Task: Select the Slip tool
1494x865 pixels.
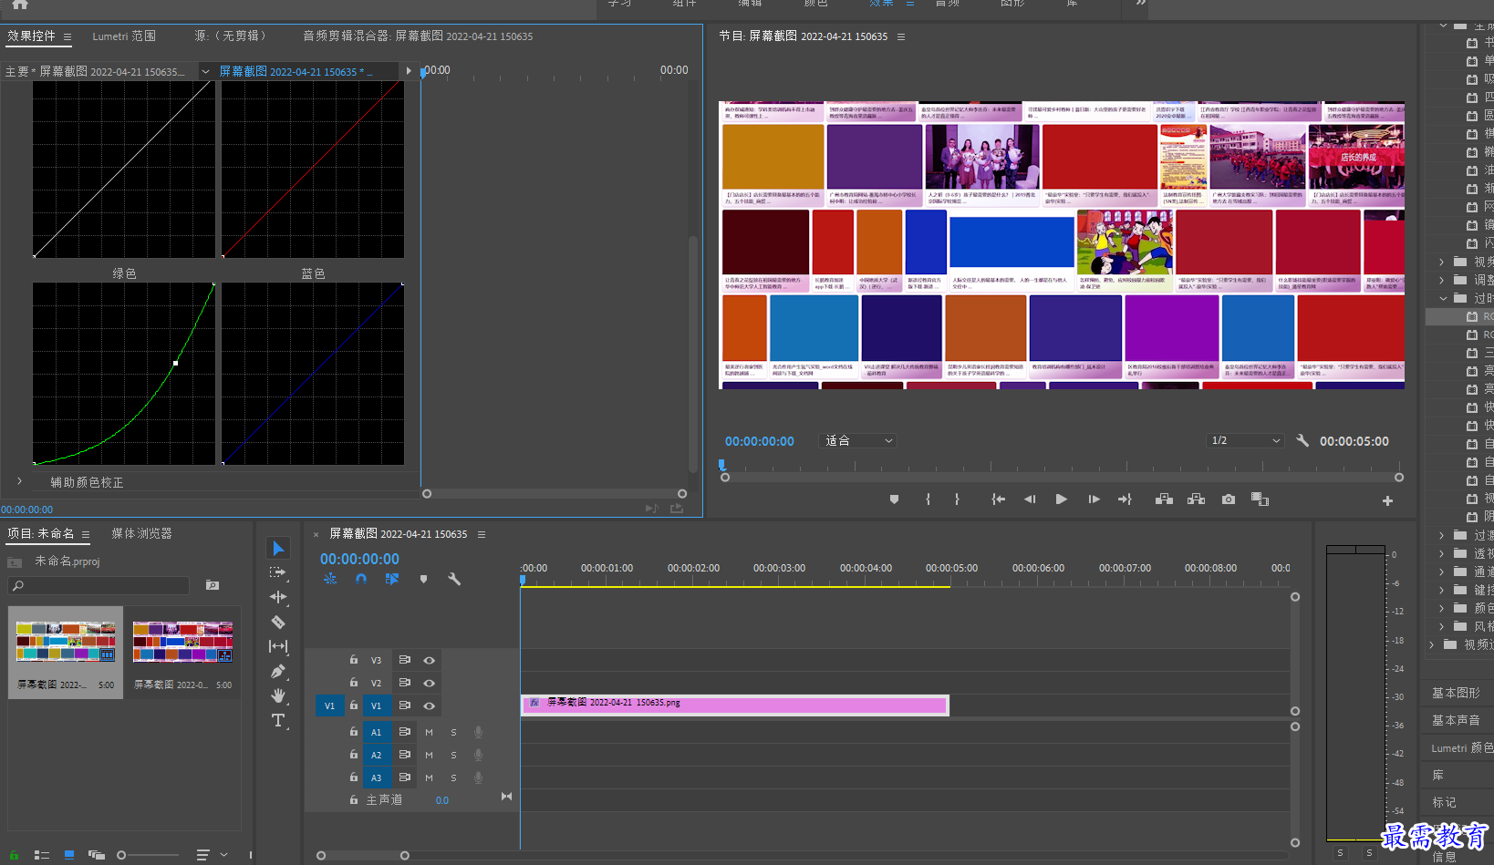Action: click(x=278, y=646)
